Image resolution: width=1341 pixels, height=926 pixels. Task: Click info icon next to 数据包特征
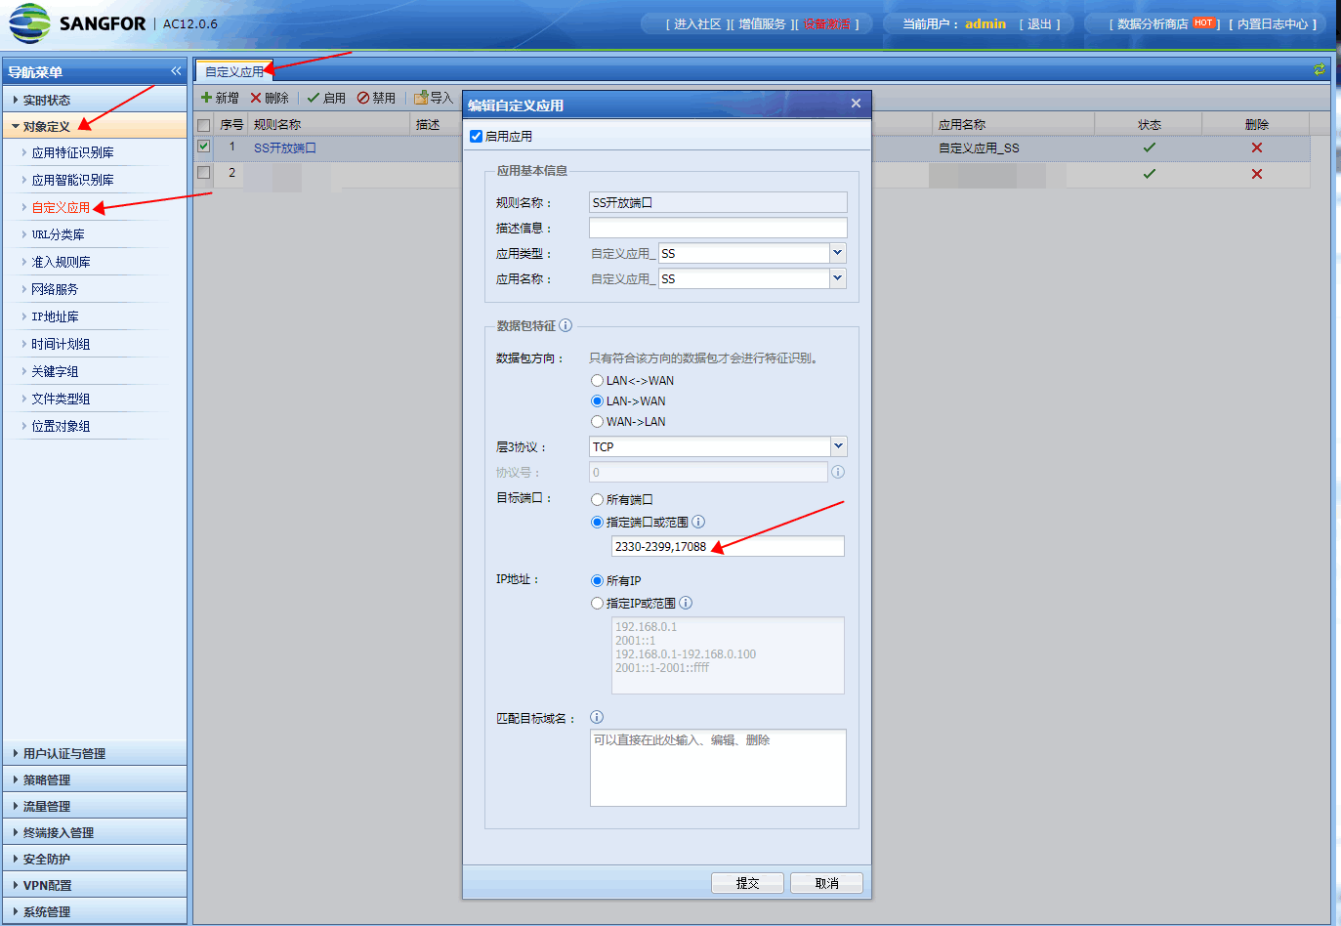pyautogui.click(x=566, y=326)
